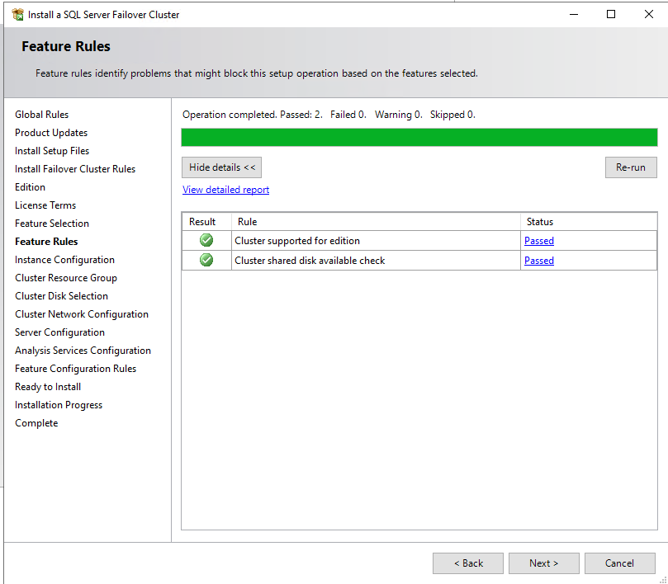Select Cluster Network Configuration step
Image resolution: width=668 pixels, height=584 pixels.
pos(82,314)
